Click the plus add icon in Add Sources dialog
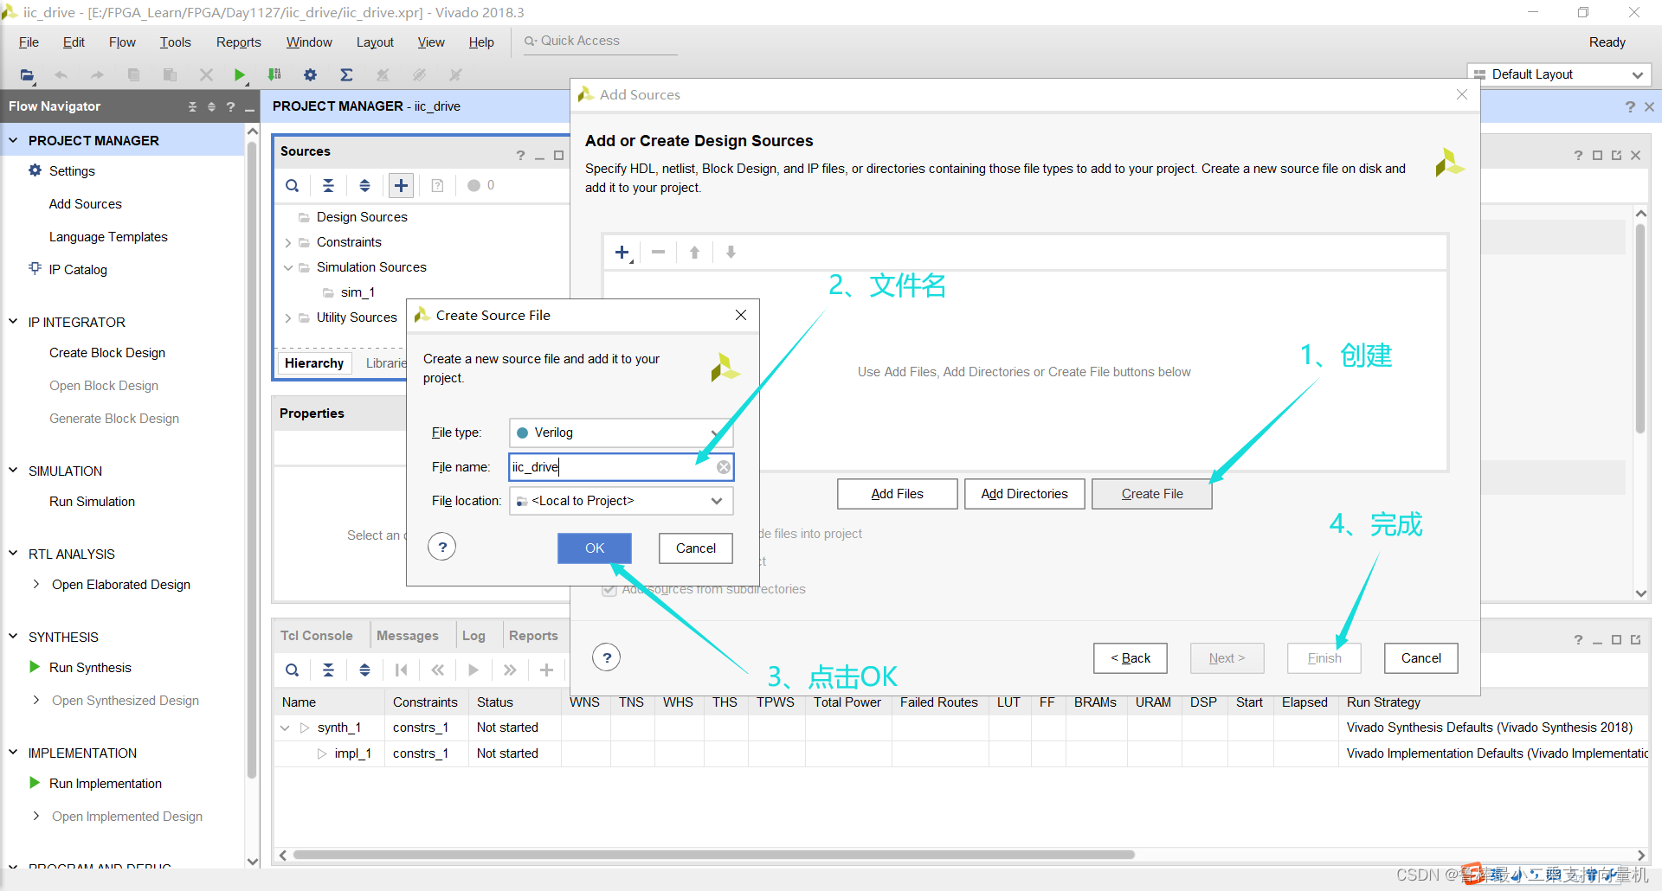1662x891 pixels. point(622,253)
